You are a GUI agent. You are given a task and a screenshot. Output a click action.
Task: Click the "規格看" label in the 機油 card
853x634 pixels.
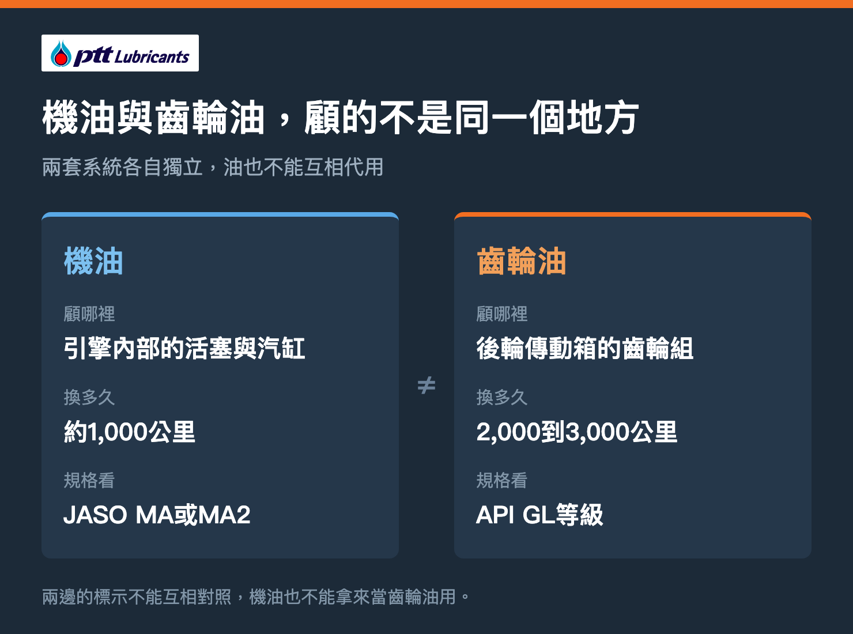point(89,480)
